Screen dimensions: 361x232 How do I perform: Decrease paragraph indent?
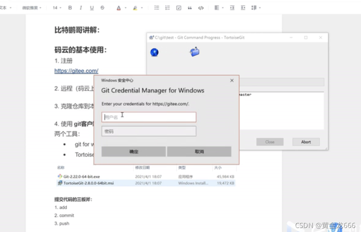(x=243, y=8)
